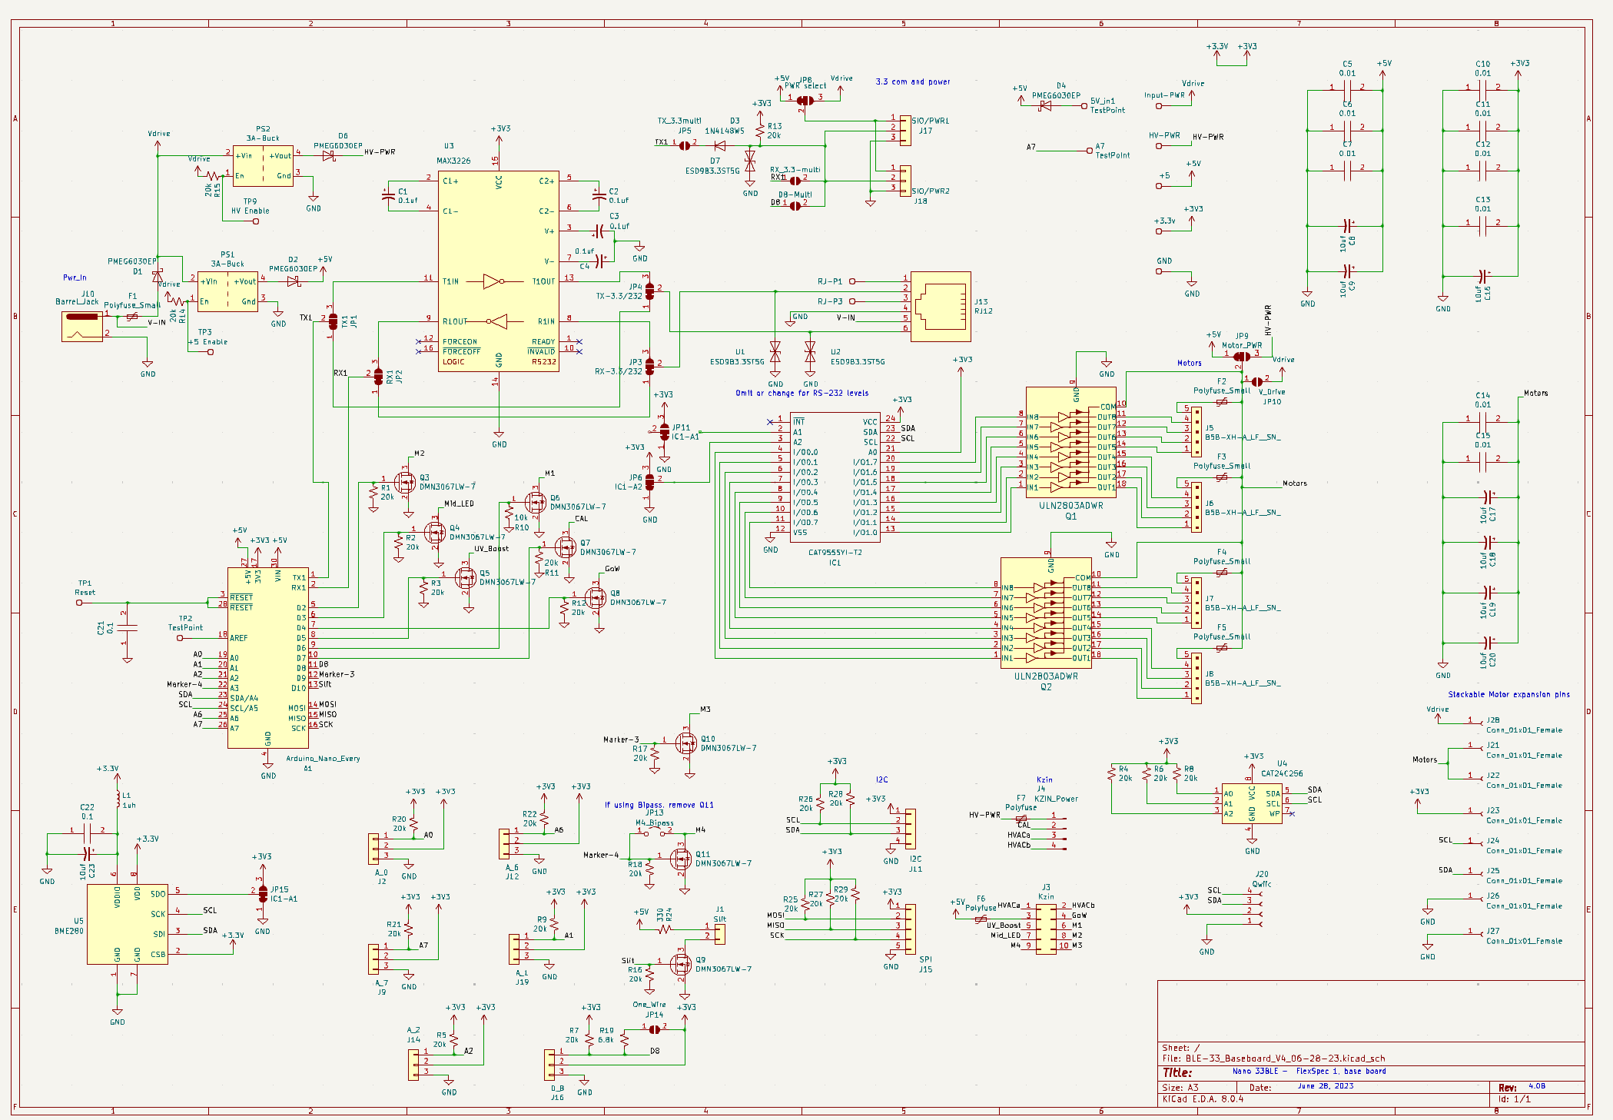This screenshot has width=1613, height=1120.
Task: Select the BME280 U5 sensor symbol
Action: coord(127,923)
